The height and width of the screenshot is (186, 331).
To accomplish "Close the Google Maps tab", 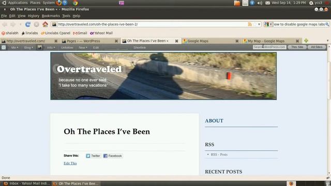I will coord(237,41).
